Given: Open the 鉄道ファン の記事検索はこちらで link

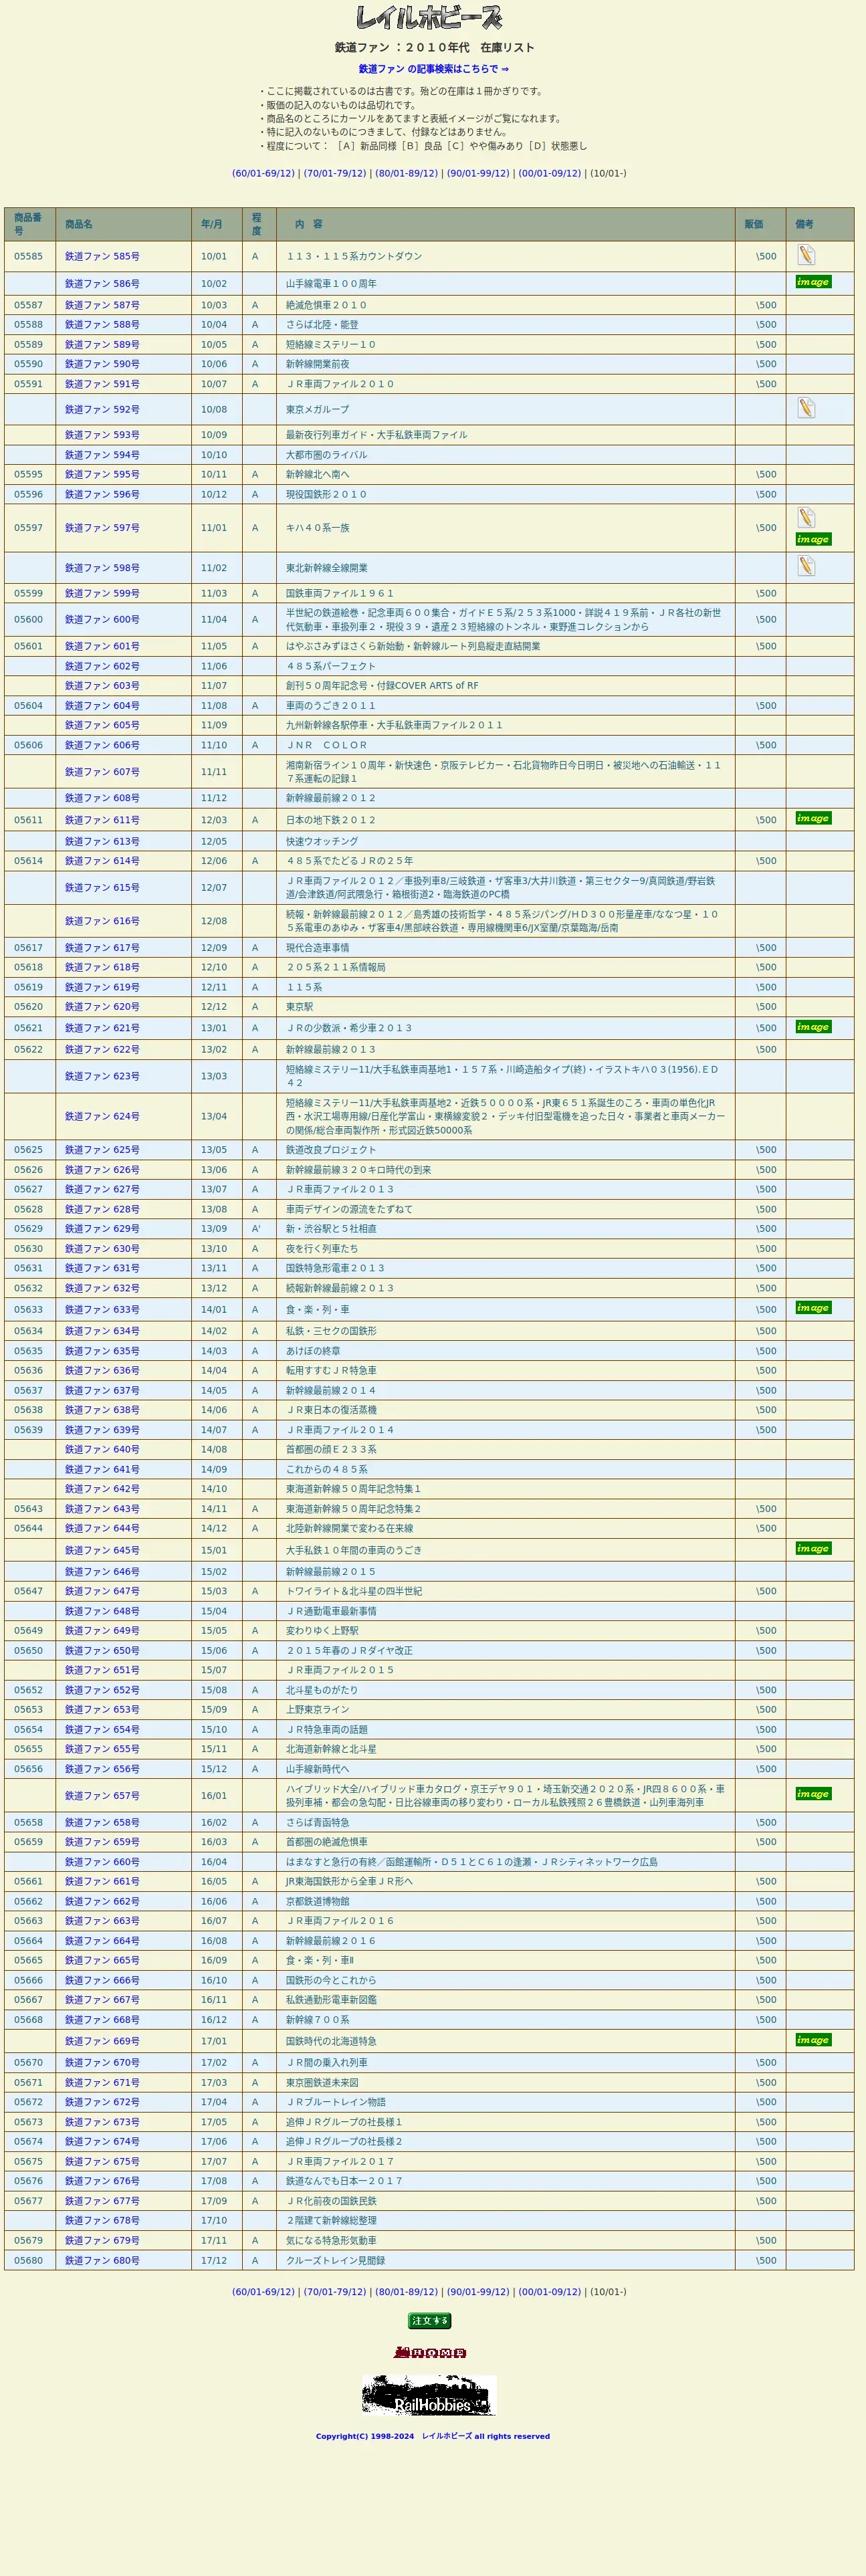Looking at the screenshot, I should coord(434,69).
